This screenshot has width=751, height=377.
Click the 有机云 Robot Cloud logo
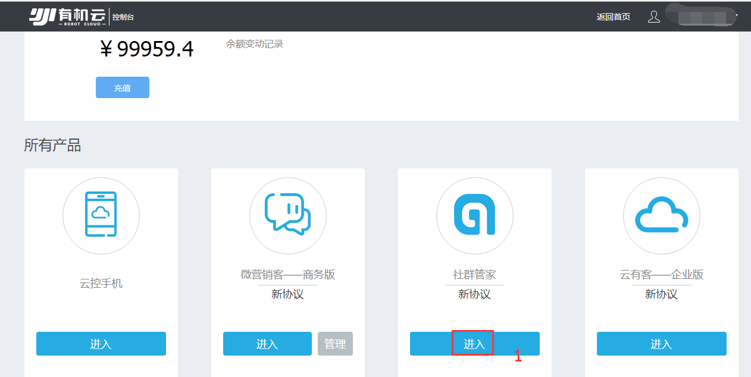tap(68, 17)
